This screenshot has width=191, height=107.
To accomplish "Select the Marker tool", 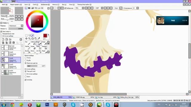I will click(x=27, y=48).
